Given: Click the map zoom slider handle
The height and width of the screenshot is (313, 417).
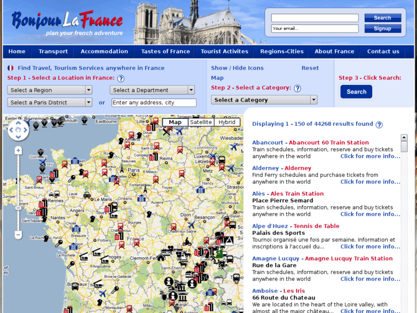Looking at the screenshot, I should pos(18,208).
